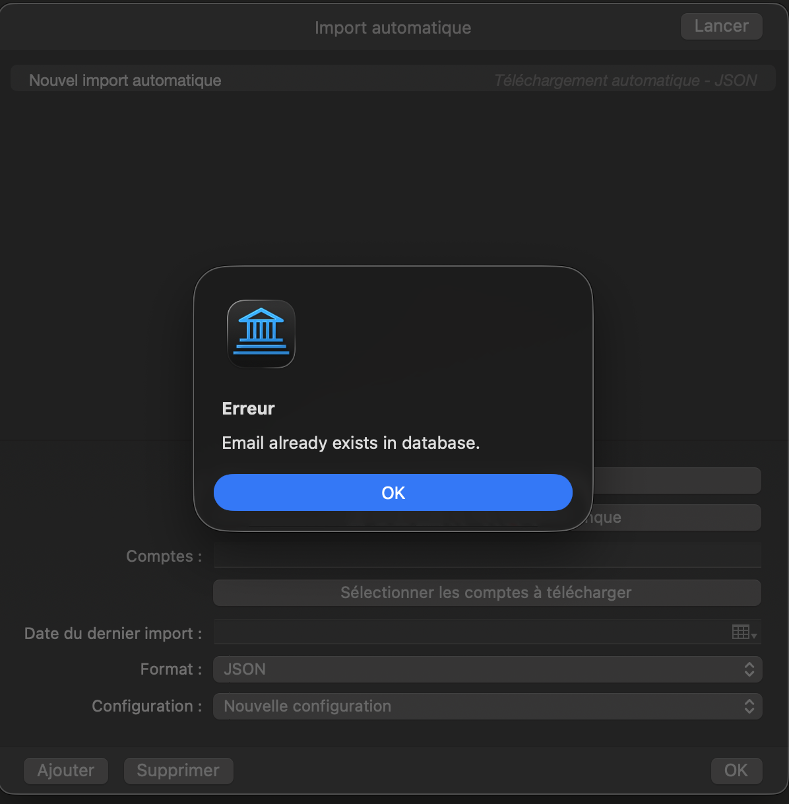Image resolution: width=789 pixels, height=804 pixels.
Task: Click the Ajouter button
Action: [66, 770]
